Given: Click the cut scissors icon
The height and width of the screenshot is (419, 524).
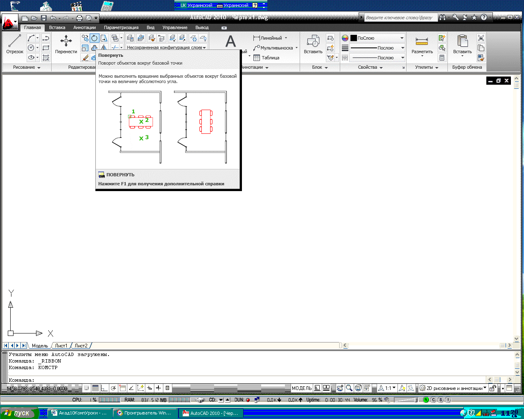Looking at the screenshot, I should tap(481, 38).
